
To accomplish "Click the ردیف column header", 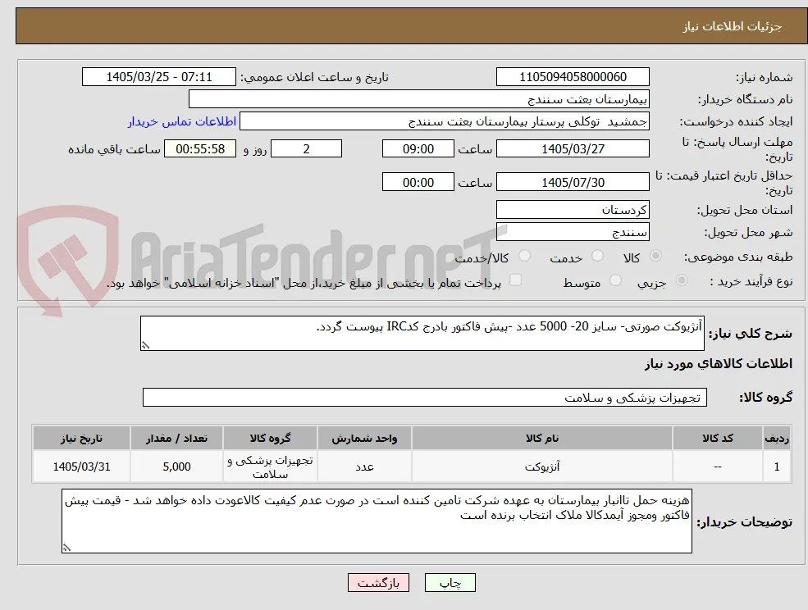I will point(777,438).
